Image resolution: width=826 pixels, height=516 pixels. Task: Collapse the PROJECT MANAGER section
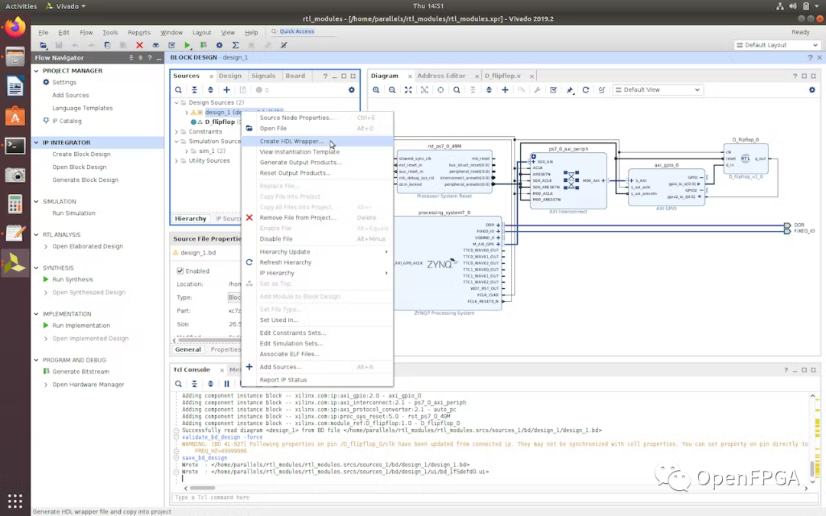pyautogui.click(x=37, y=70)
